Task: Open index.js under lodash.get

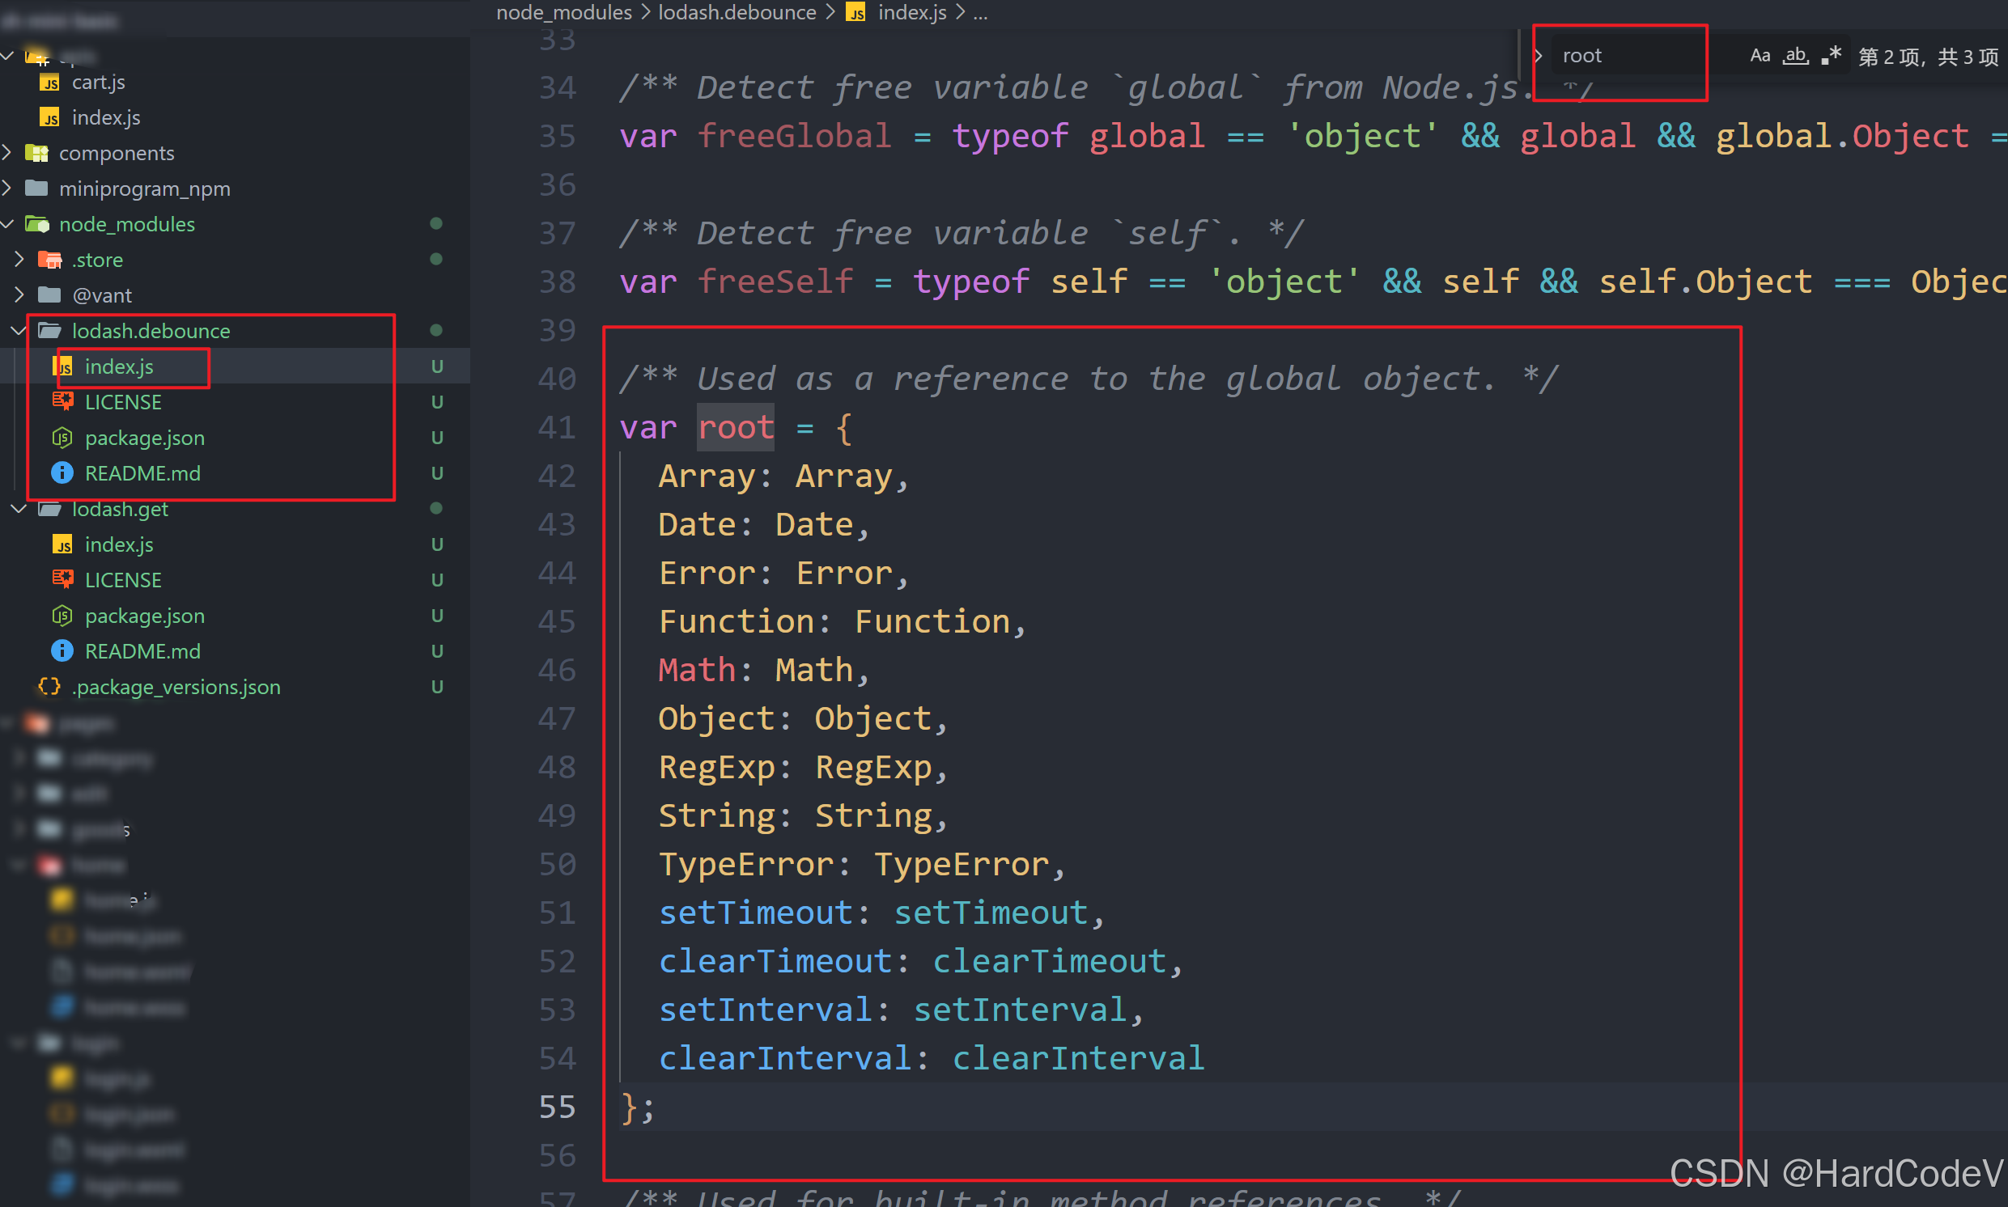Action: pos(119,544)
